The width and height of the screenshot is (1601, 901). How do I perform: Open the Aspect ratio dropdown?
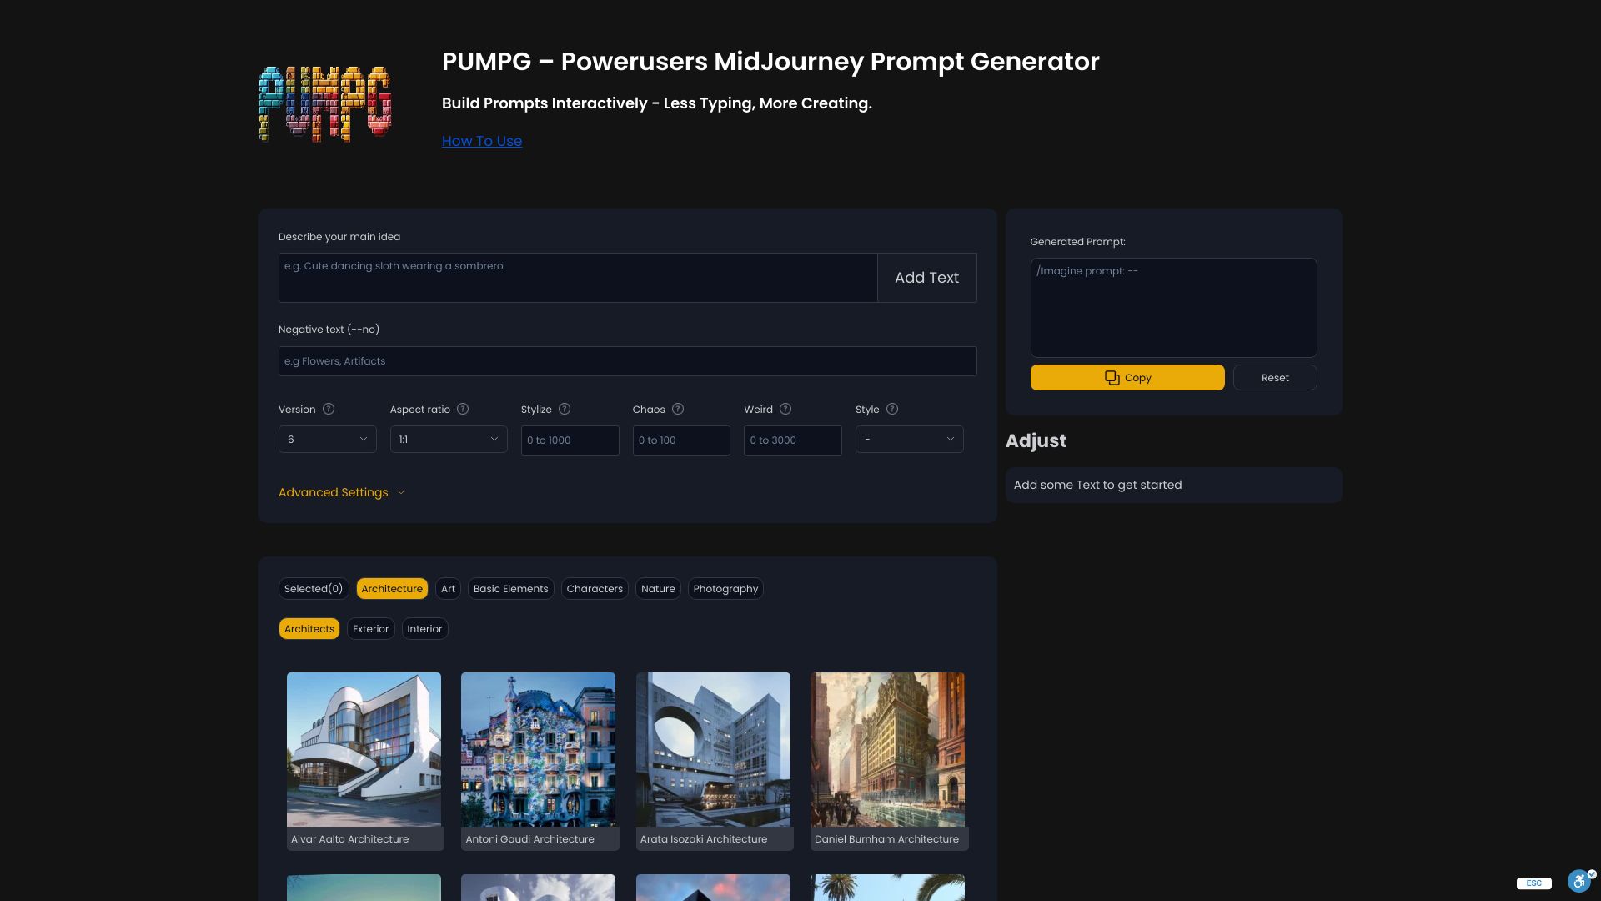point(448,439)
